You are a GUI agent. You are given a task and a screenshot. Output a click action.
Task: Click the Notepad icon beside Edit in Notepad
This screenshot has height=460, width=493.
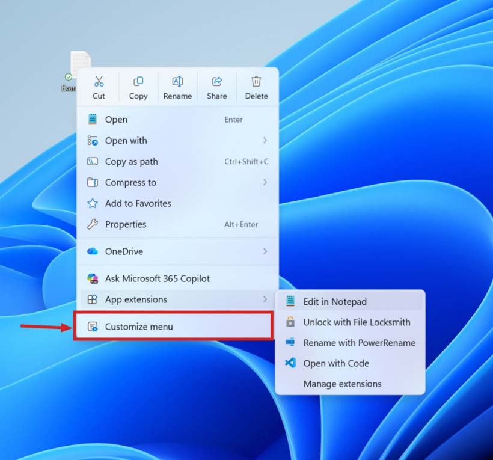[290, 301]
